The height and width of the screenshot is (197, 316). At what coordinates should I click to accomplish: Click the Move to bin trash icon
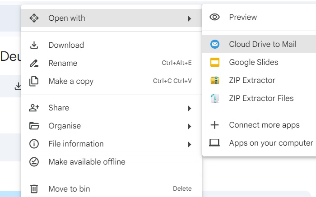[x=34, y=189]
